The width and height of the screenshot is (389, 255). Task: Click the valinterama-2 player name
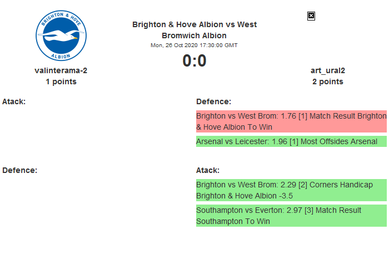pos(61,70)
